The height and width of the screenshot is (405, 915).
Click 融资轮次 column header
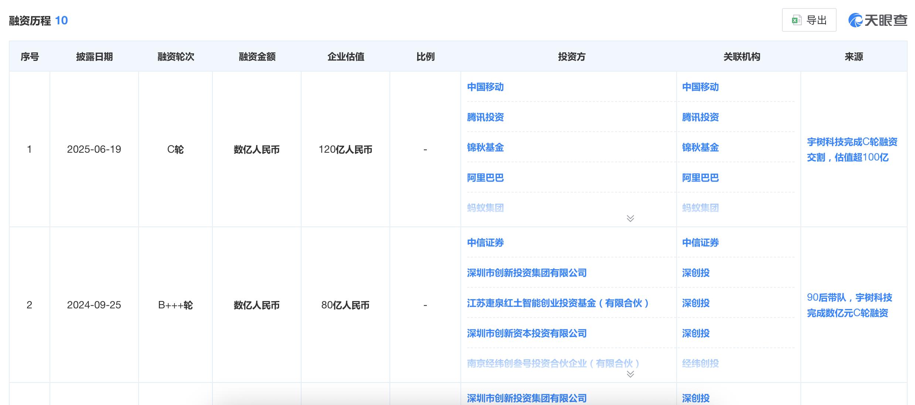coord(176,57)
